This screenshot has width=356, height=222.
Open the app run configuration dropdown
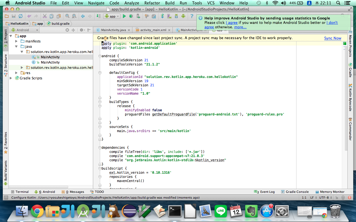(112, 16)
